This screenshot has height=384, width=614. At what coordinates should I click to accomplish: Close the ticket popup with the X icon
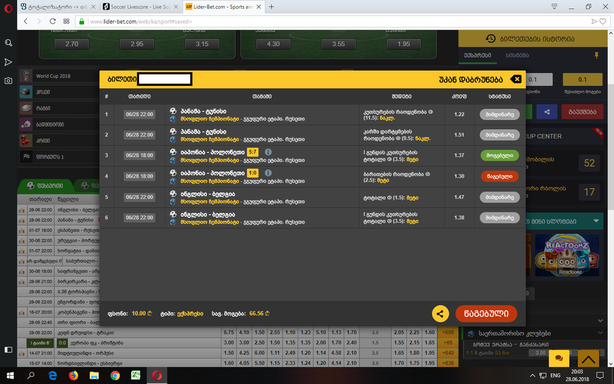point(516,79)
